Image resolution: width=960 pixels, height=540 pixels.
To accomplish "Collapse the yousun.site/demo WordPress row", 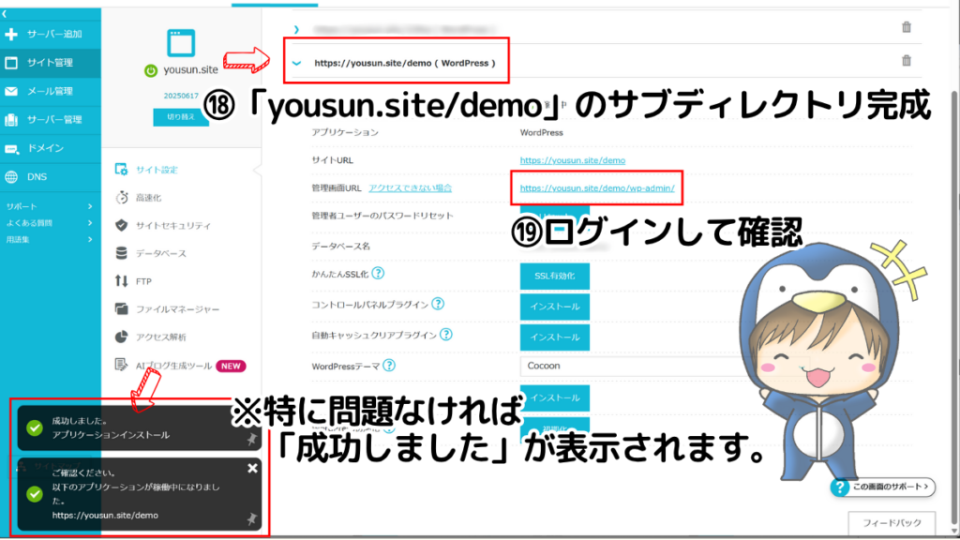I will click(x=297, y=63).
